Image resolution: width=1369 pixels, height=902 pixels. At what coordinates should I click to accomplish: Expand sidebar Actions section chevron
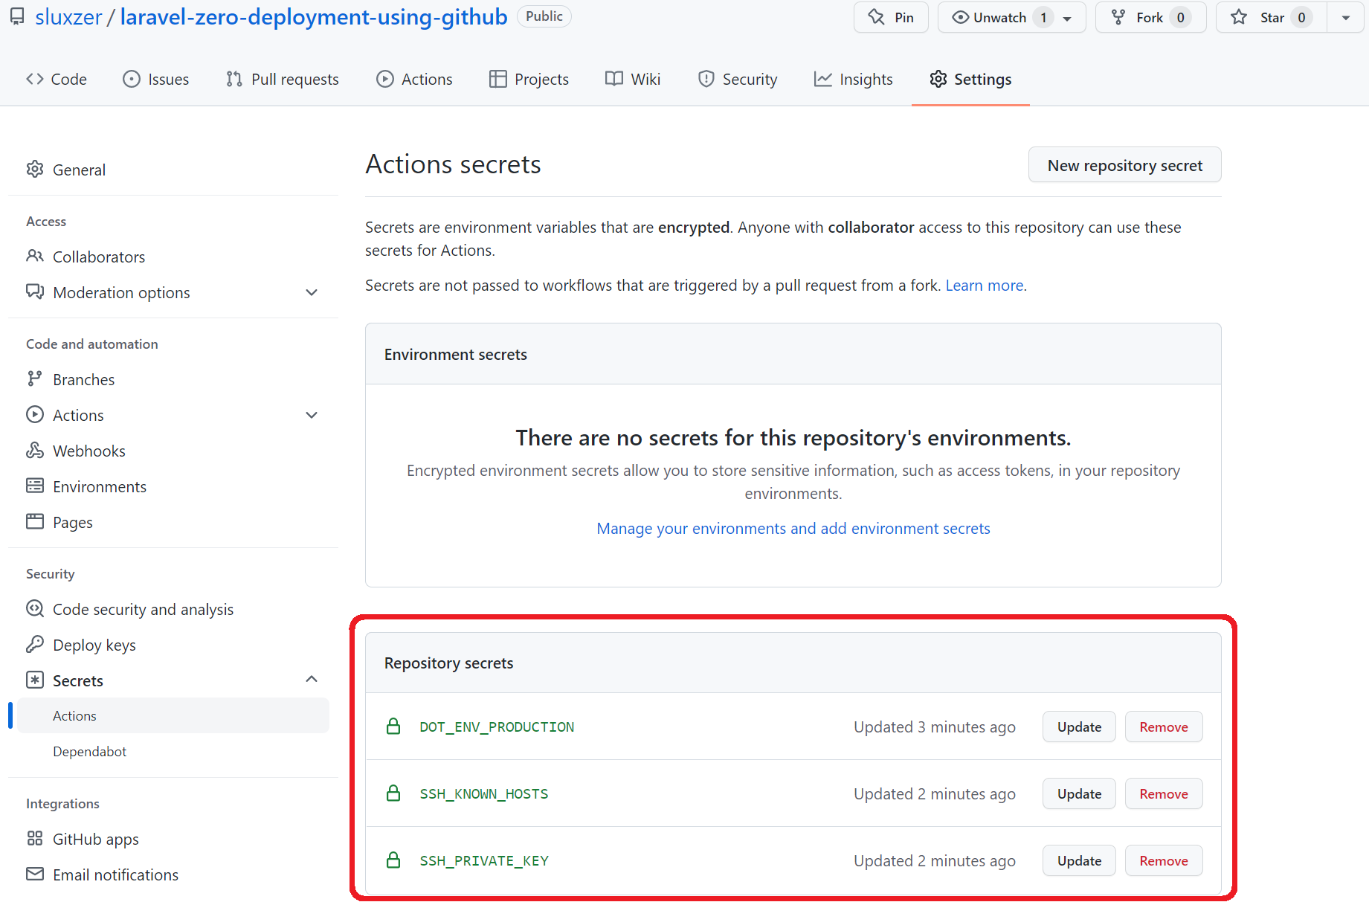pyautogui.click(x=312, y=415)
